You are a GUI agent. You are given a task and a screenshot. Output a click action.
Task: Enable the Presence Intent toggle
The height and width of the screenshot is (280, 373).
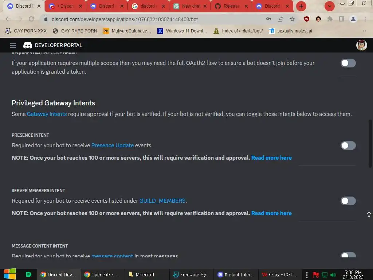(x=348, y=145)
